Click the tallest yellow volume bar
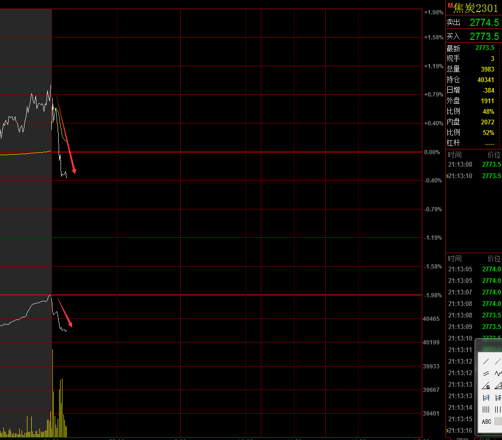 (52, 393)
